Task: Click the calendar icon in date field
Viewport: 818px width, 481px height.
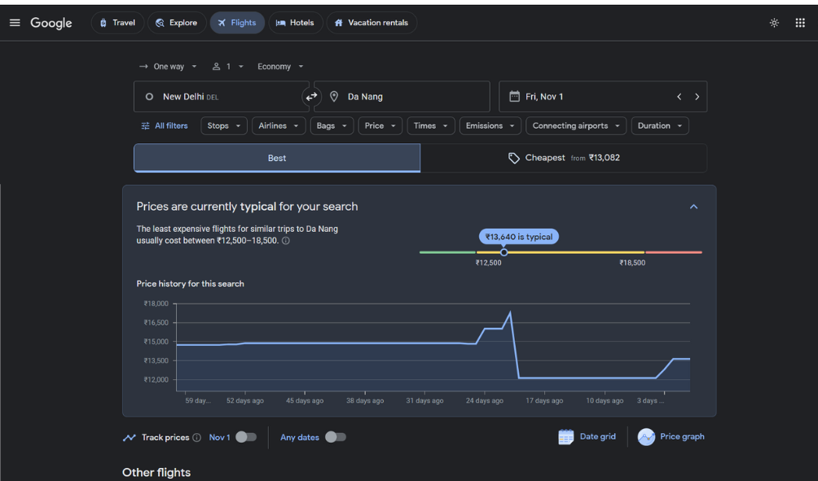Action: 514,96
